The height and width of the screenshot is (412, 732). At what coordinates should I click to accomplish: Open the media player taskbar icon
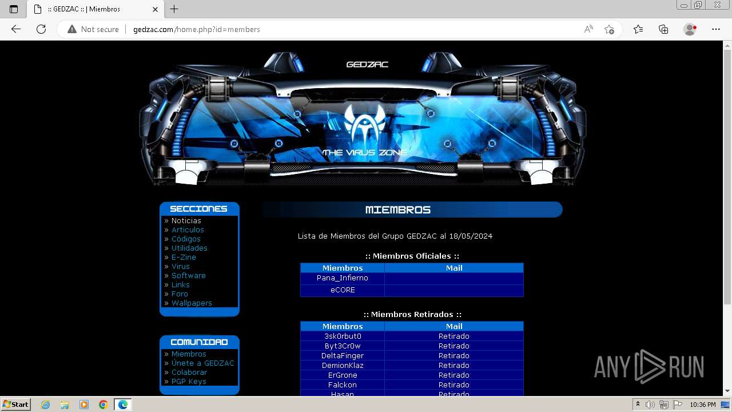(x=84, y=405)
